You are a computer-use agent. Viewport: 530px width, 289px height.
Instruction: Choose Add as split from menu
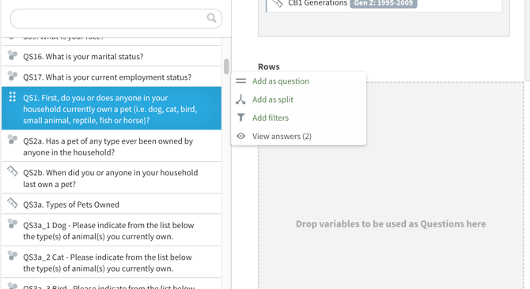point(273,99)
